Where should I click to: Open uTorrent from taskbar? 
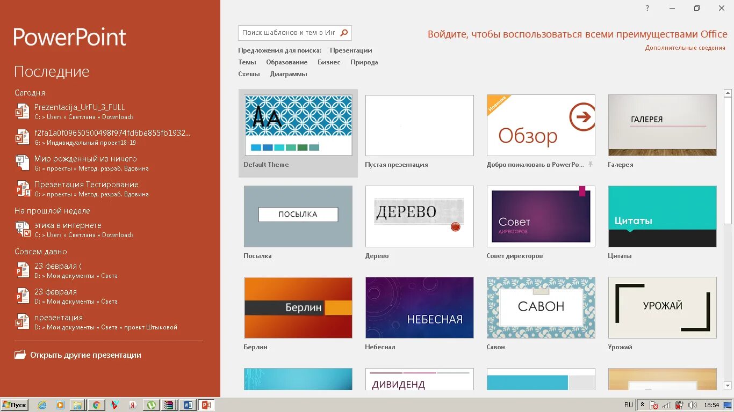tap(151, 405)
